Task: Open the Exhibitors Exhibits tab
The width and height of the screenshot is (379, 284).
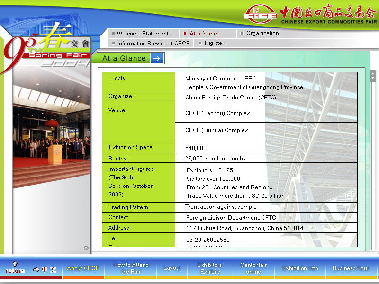Action: (210, 268)
